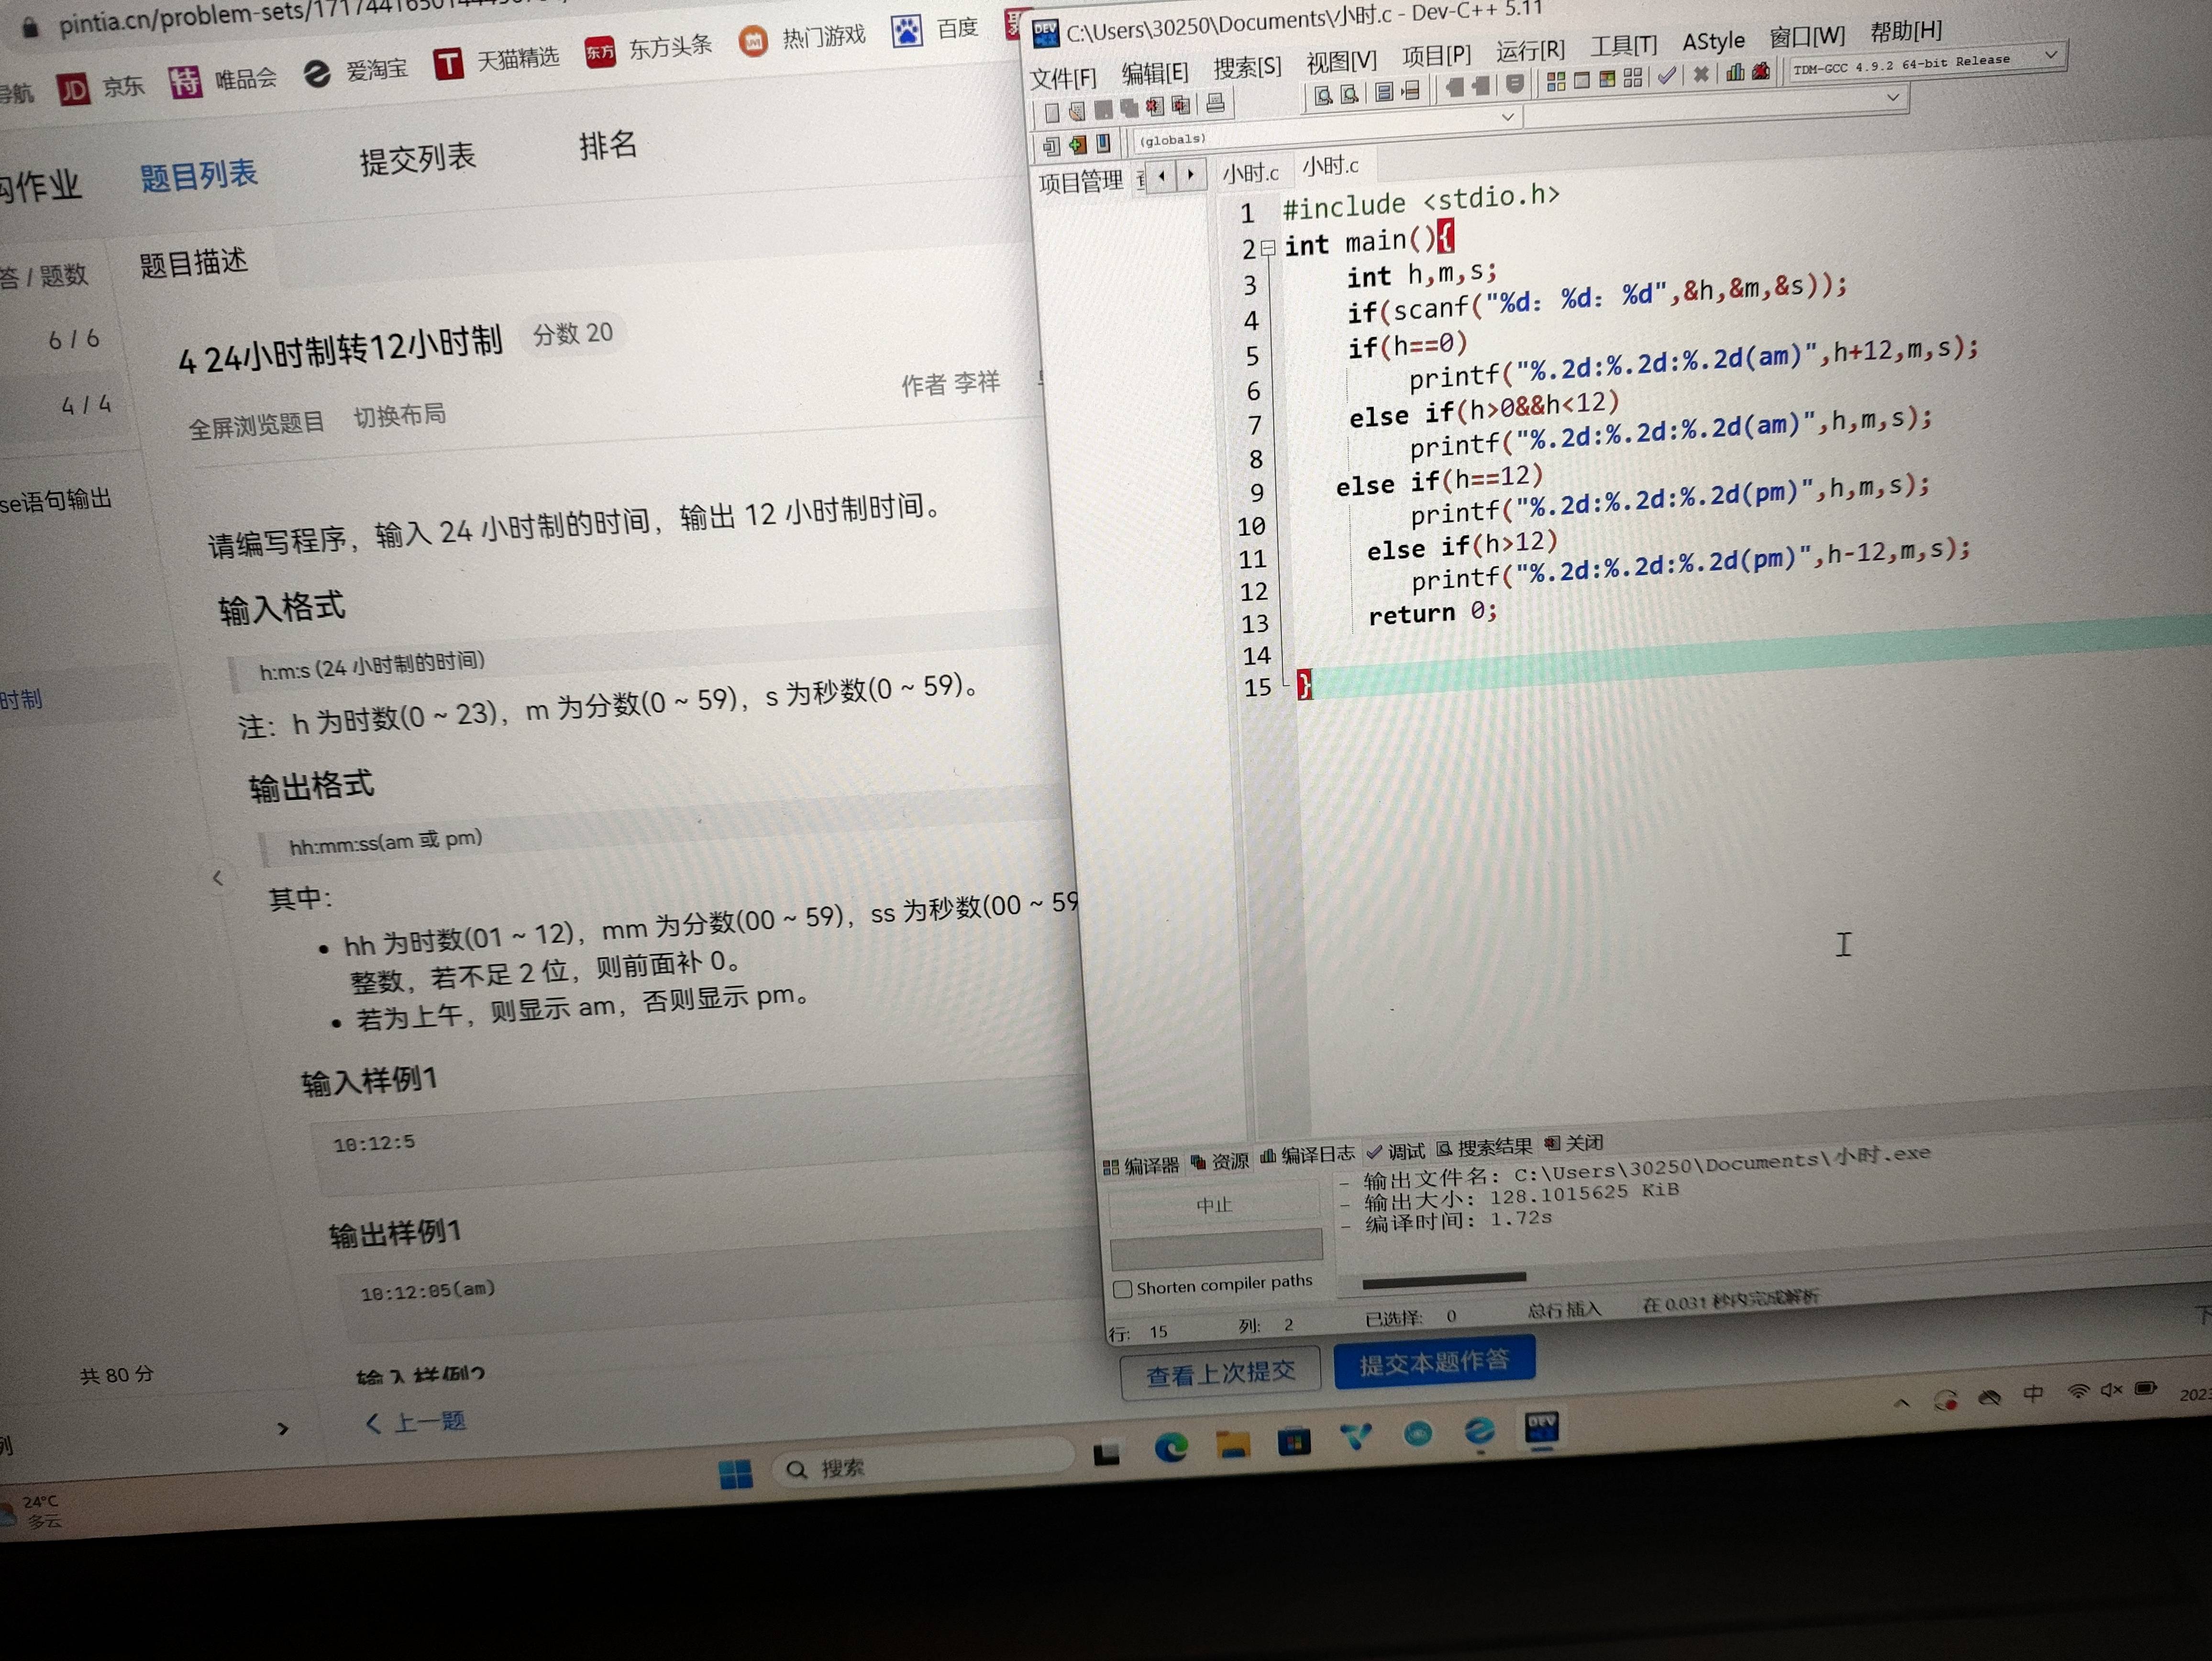Expand the (globals) class browser dropdown
2212x1661 pixels.
click(1508, 118)
